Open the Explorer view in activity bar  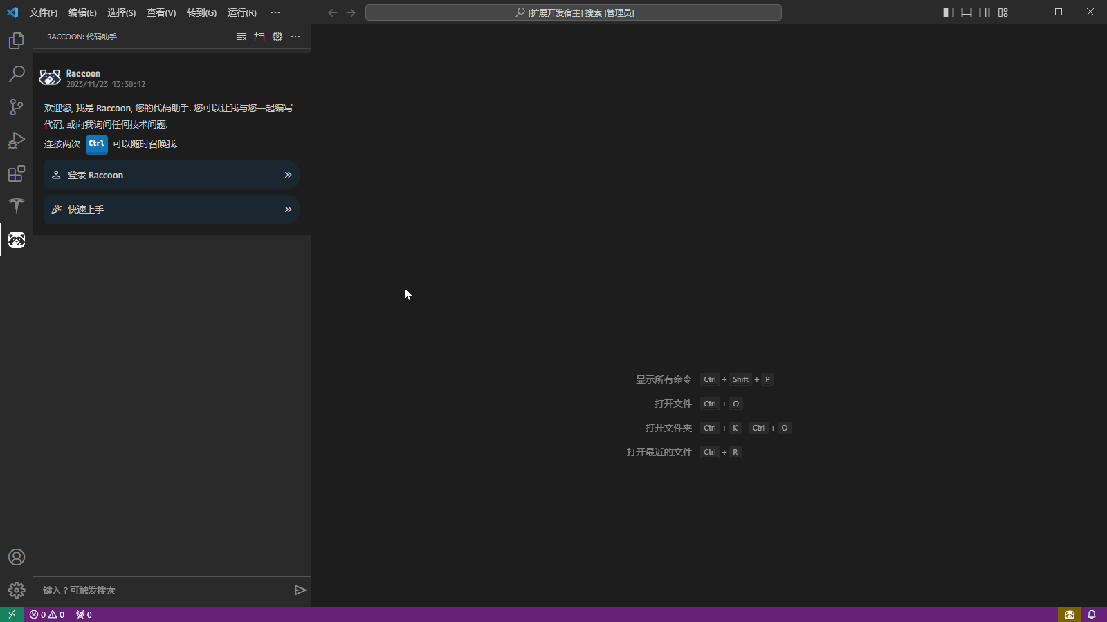click(x=17, y=41)
